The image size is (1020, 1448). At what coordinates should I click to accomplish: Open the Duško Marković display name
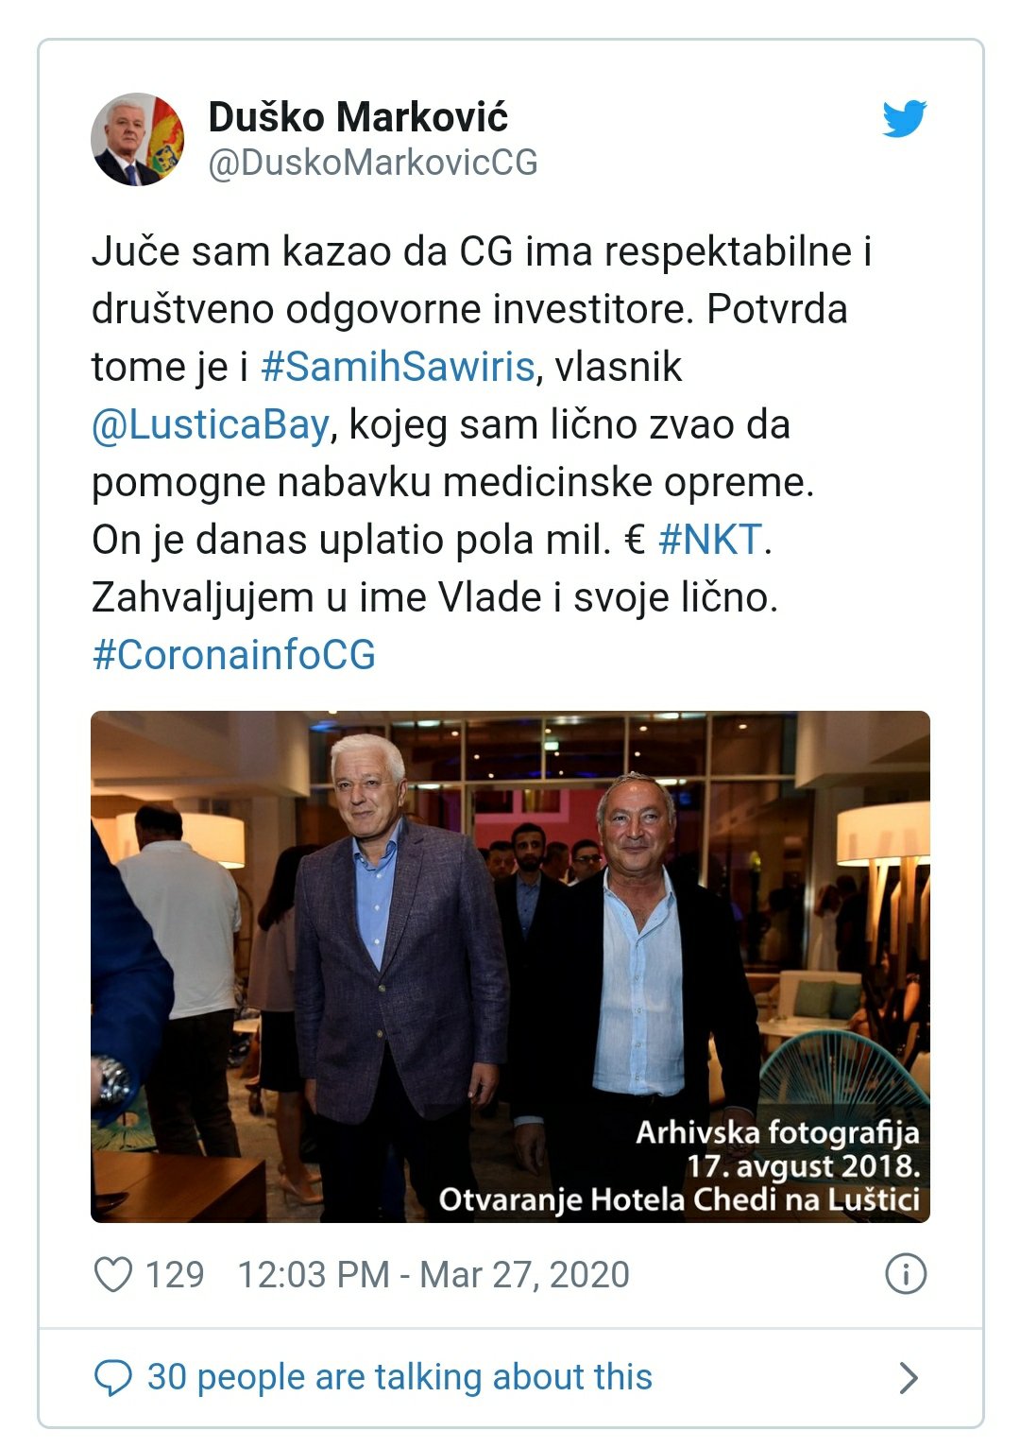coord(358,117)
